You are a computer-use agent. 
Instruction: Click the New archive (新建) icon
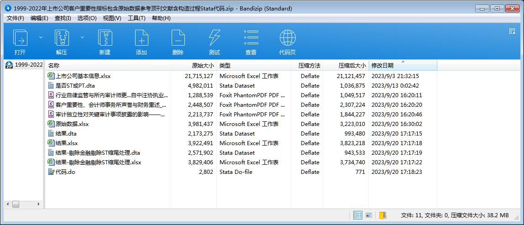(x=105, y=38)
